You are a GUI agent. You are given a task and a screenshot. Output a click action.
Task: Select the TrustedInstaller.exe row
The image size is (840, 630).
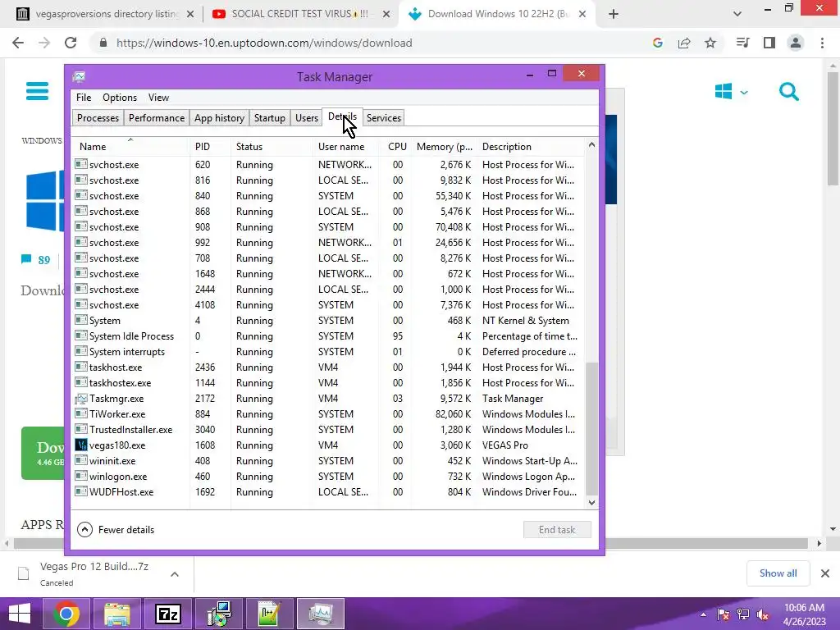point(328,429)
